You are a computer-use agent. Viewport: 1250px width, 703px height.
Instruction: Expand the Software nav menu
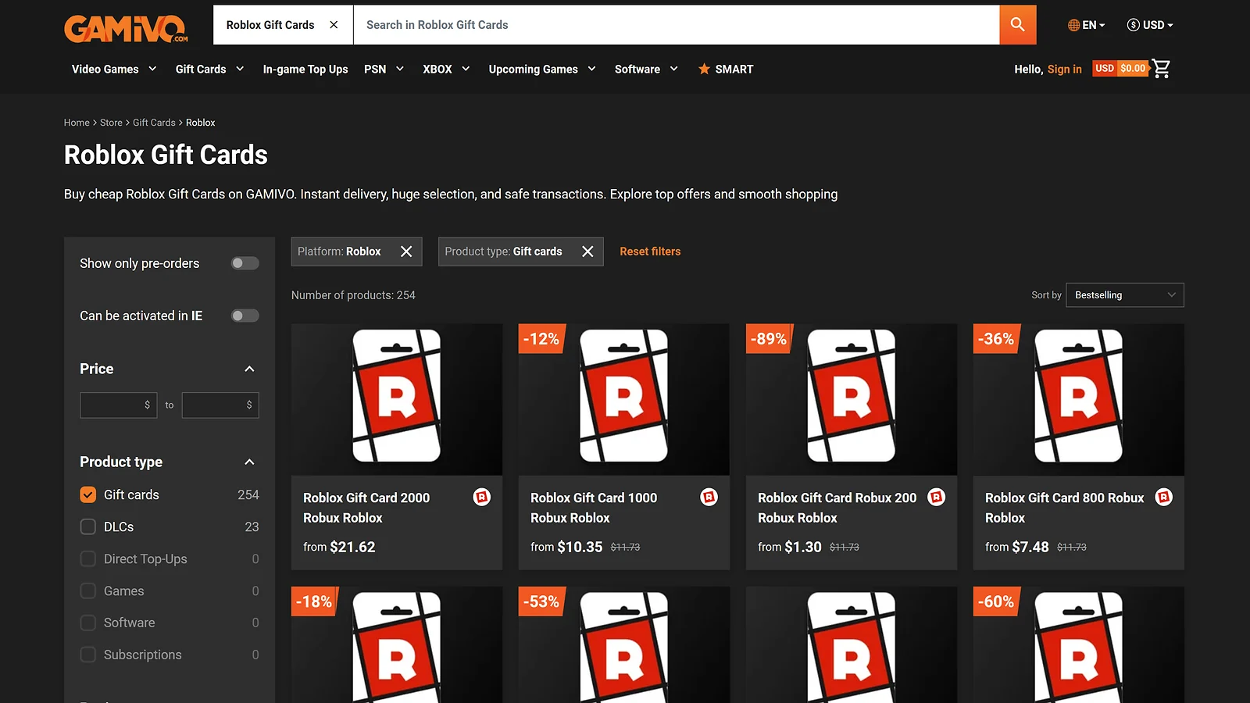click(x=646, y=69)
